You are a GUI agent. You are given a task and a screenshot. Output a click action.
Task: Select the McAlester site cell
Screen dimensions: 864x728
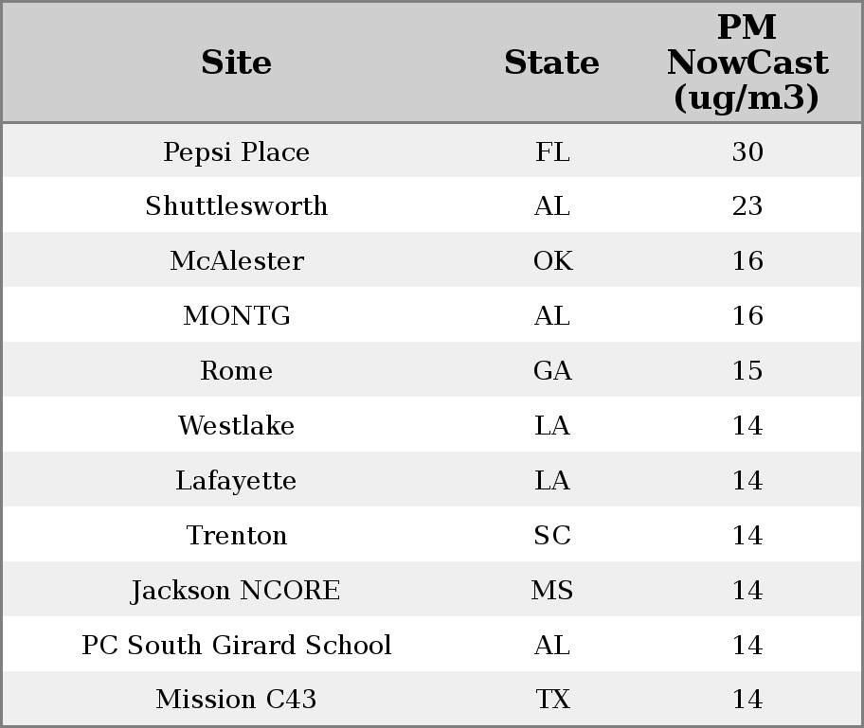point(236,260)
